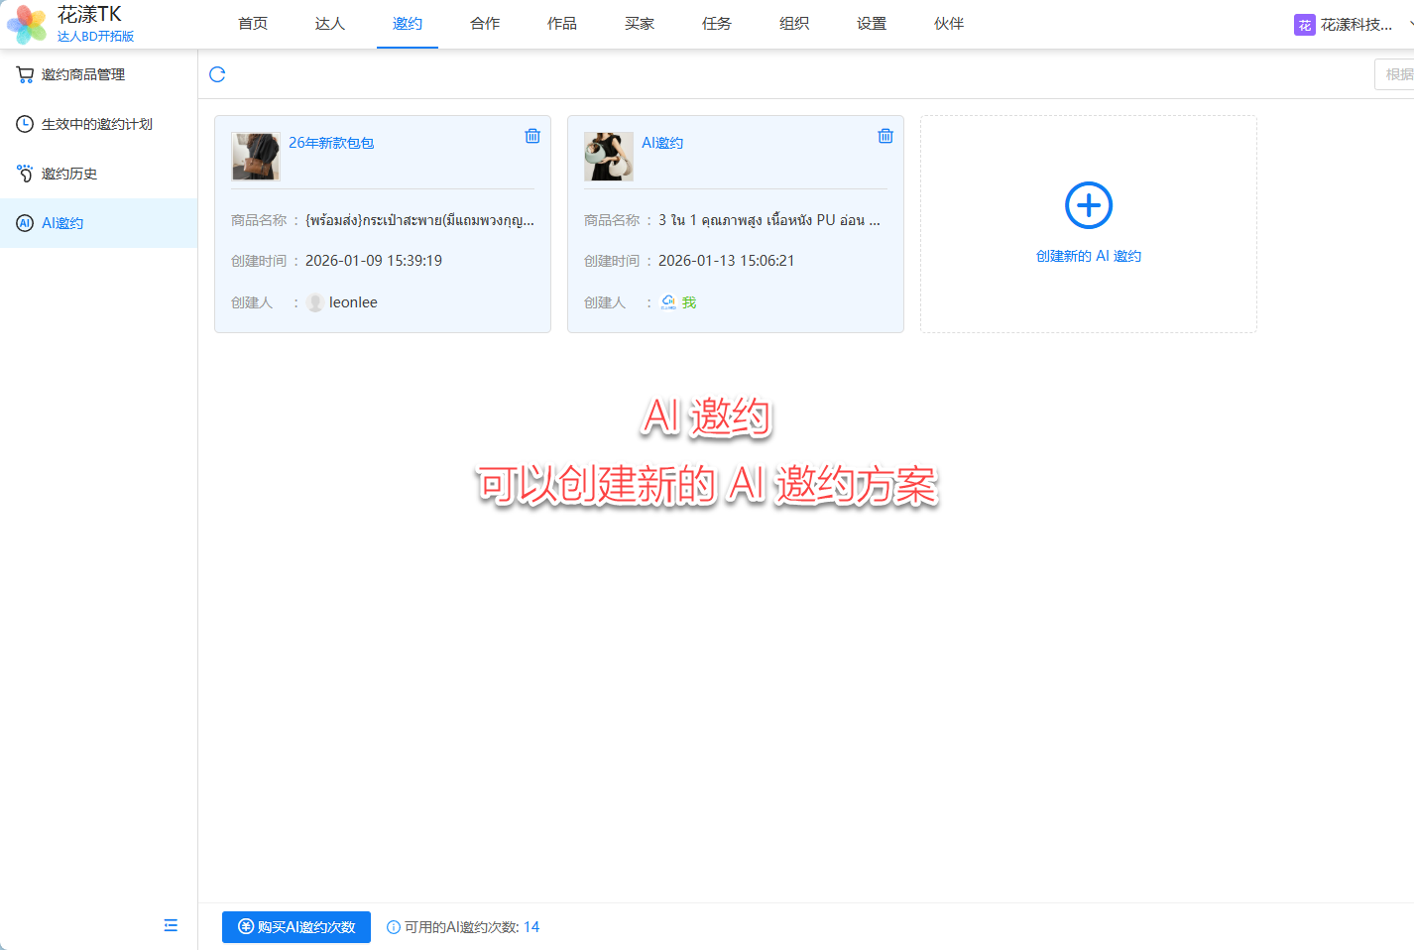Image resolution: width=1414 pixels, height=950 pixels.
Task: Delete the AI邀约 card via trash icon
Action: click(885, 136)
